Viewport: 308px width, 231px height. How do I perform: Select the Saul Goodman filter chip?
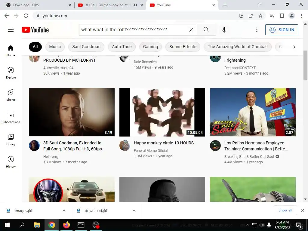point(86,47)
